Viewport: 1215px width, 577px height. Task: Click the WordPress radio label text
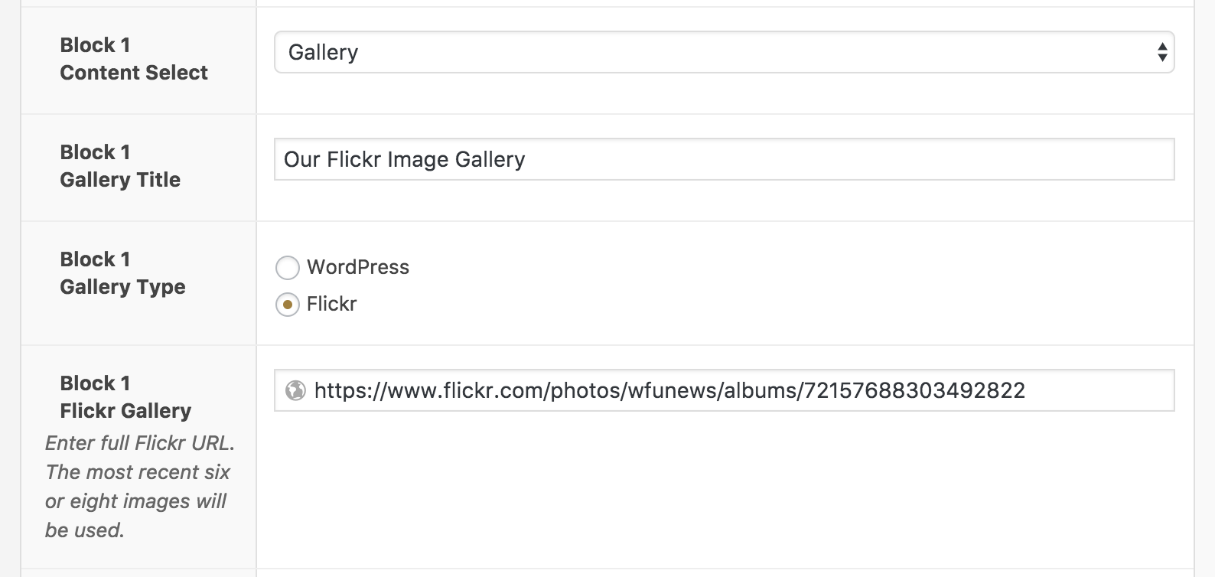click(358, 267)
